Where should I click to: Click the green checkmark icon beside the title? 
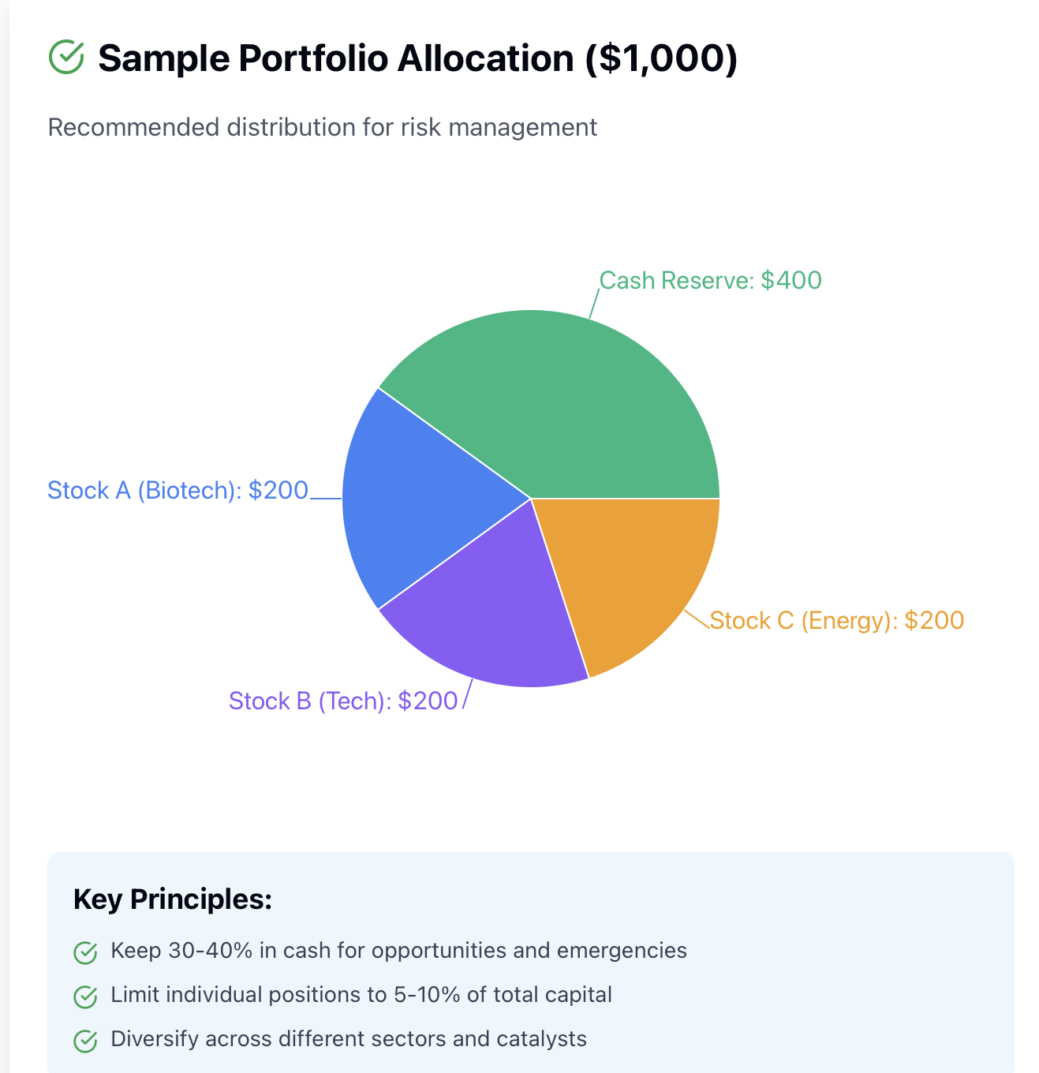[x=66, y=58]
